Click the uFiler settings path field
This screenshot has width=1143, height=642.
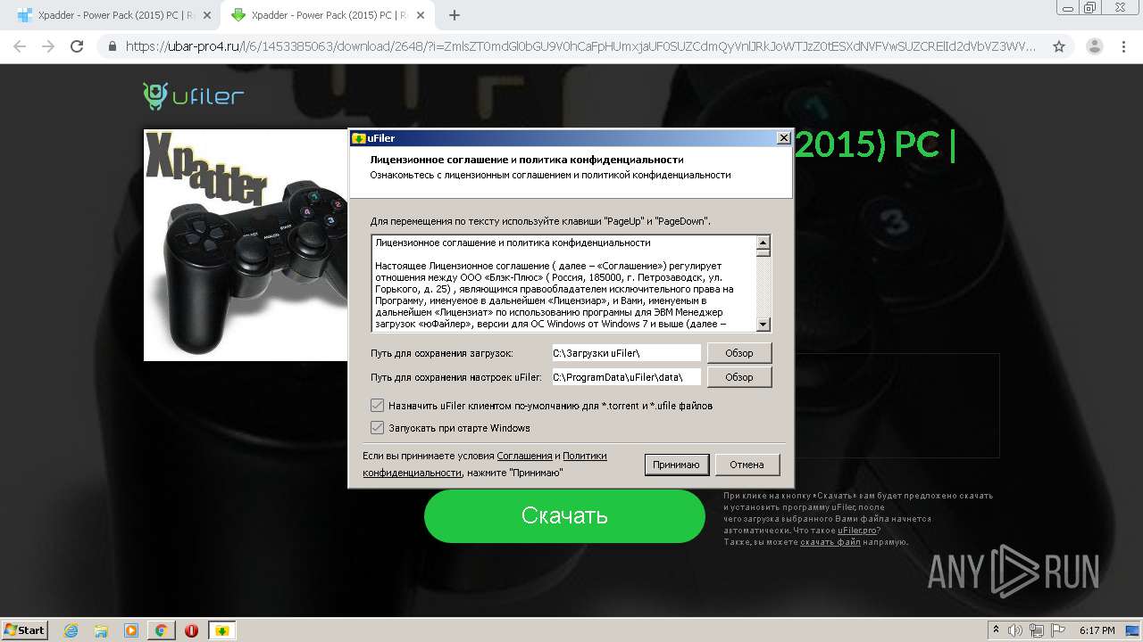pos(626,377)
